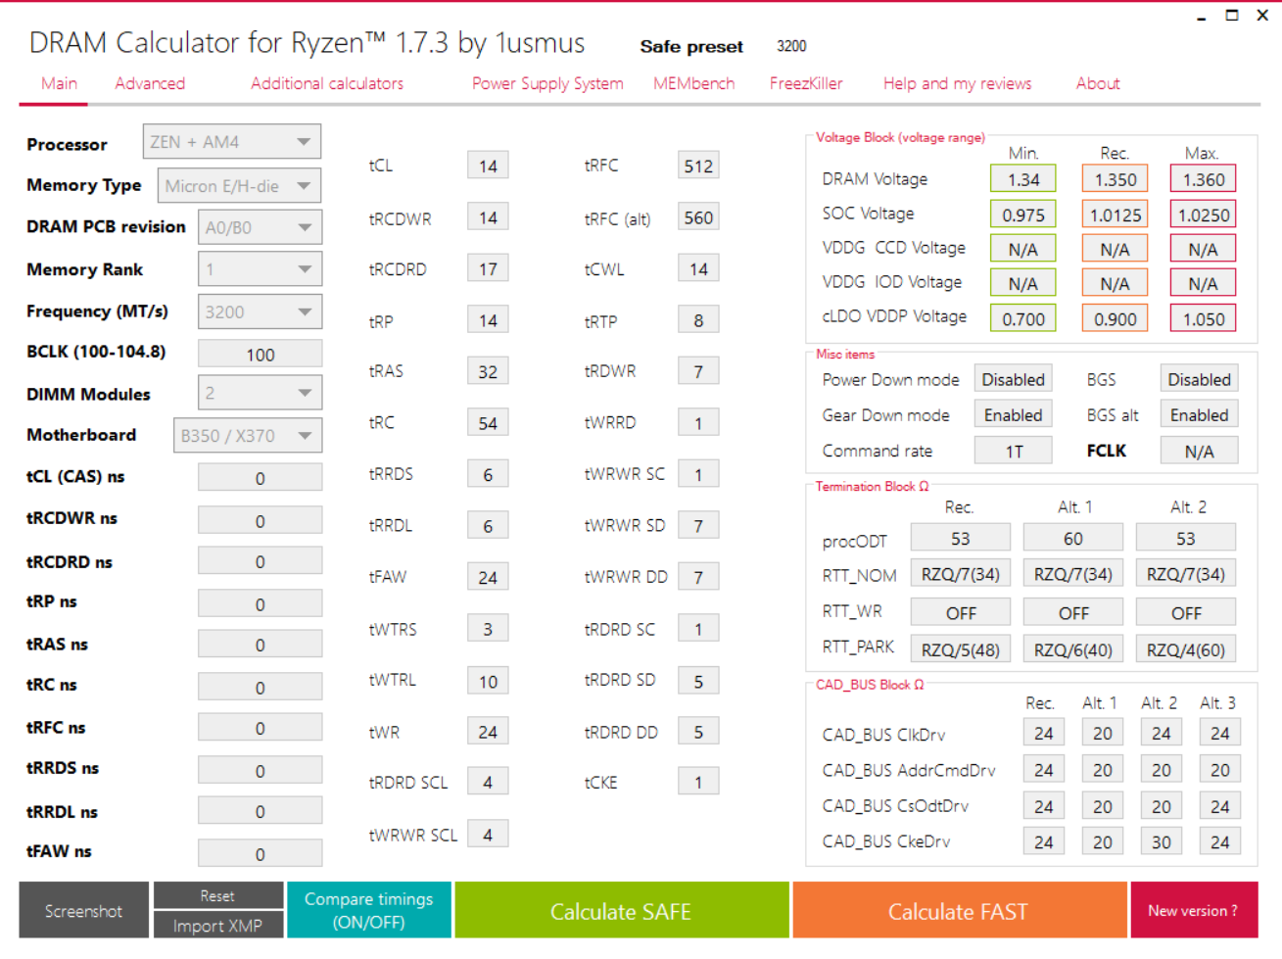Viewport: 1282px width, 959px height.
Task: Select the tRC timing value 54
Action: coord(488,423)
